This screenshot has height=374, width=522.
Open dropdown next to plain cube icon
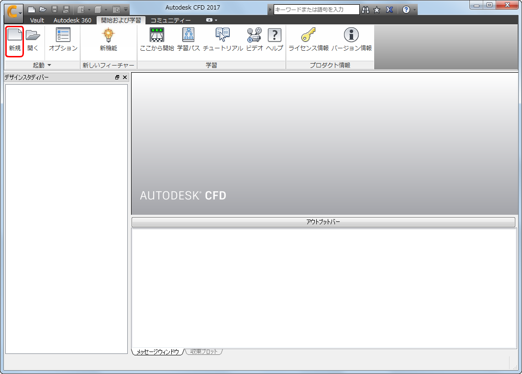[x=106, y=10]
